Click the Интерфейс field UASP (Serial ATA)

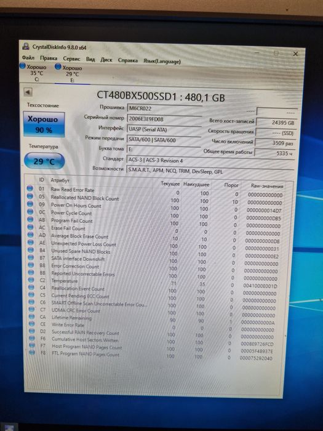[x=164, y=129]
